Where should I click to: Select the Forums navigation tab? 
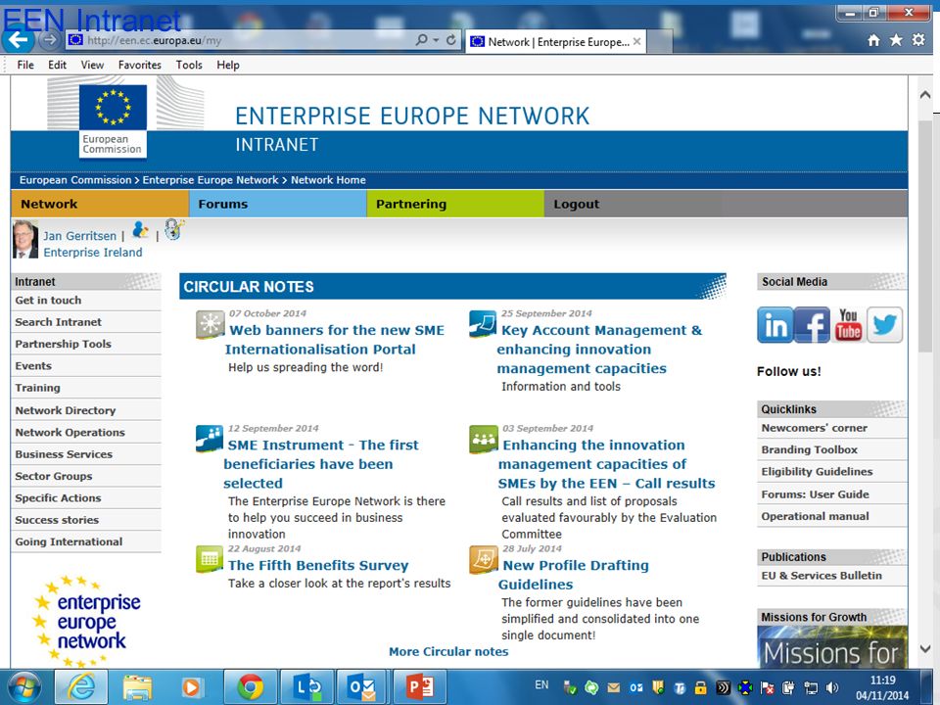point(277,204)
